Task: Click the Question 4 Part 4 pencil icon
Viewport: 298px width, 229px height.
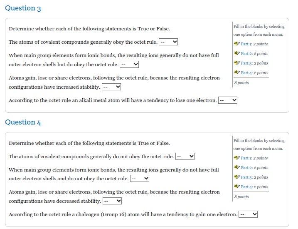Action: point(237,187)
